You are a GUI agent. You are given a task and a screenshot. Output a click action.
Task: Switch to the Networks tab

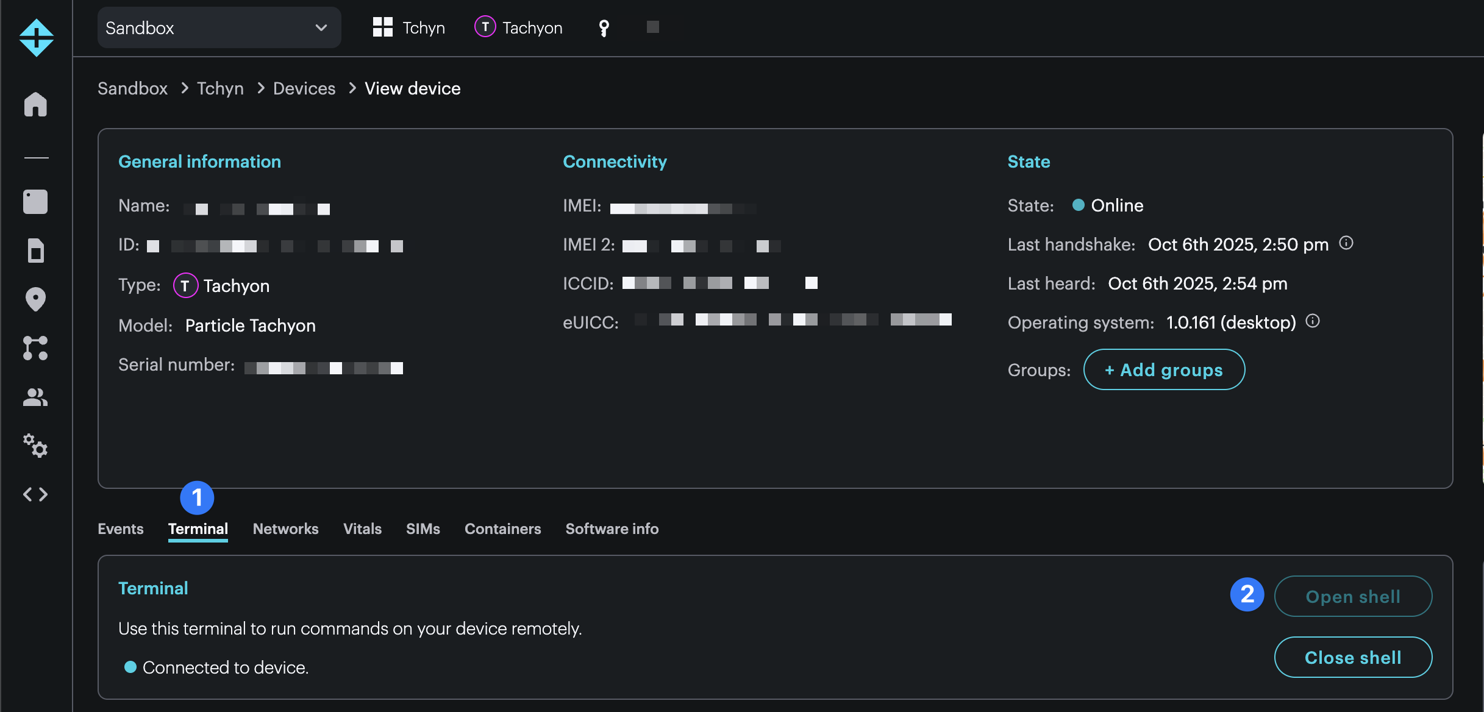[x=285, y=529]
